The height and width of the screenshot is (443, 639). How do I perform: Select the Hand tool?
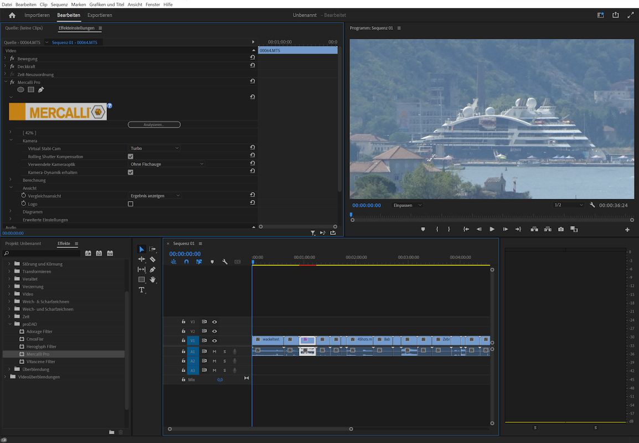pos(153,280)
